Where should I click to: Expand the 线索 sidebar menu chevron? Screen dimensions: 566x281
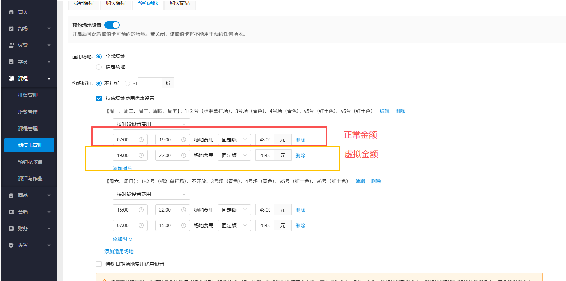click(x=49, y=45)
